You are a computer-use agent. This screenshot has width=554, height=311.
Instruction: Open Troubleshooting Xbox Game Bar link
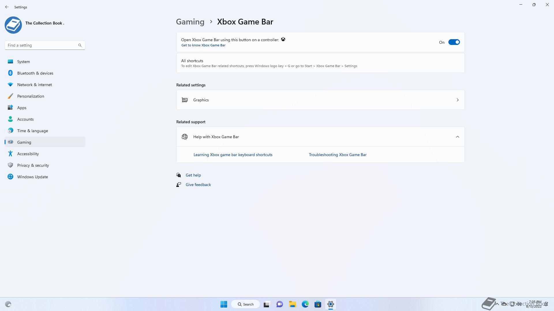[x=338, y=155]
